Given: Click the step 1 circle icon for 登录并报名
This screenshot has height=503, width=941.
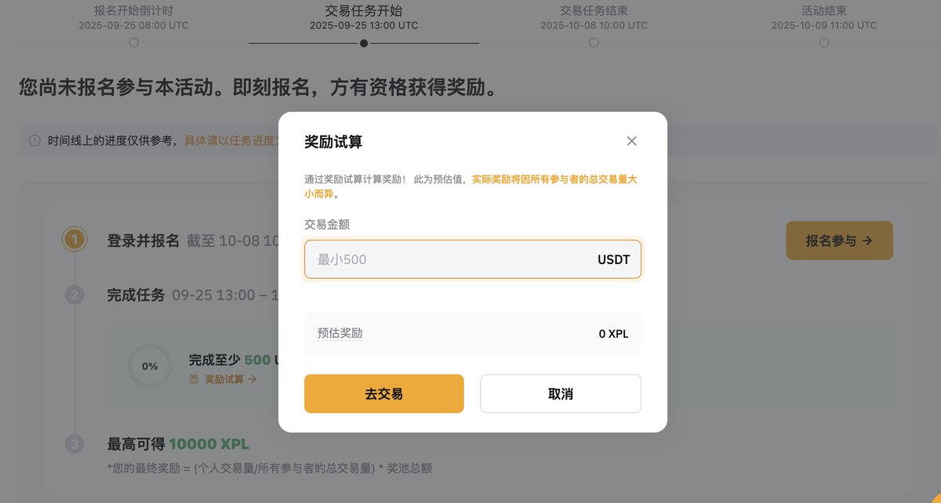Looking at the screenshot, I should pyautogui.click(x=74, y=240).
